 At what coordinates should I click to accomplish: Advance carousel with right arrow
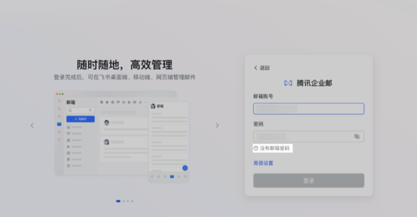pos(217,126)
